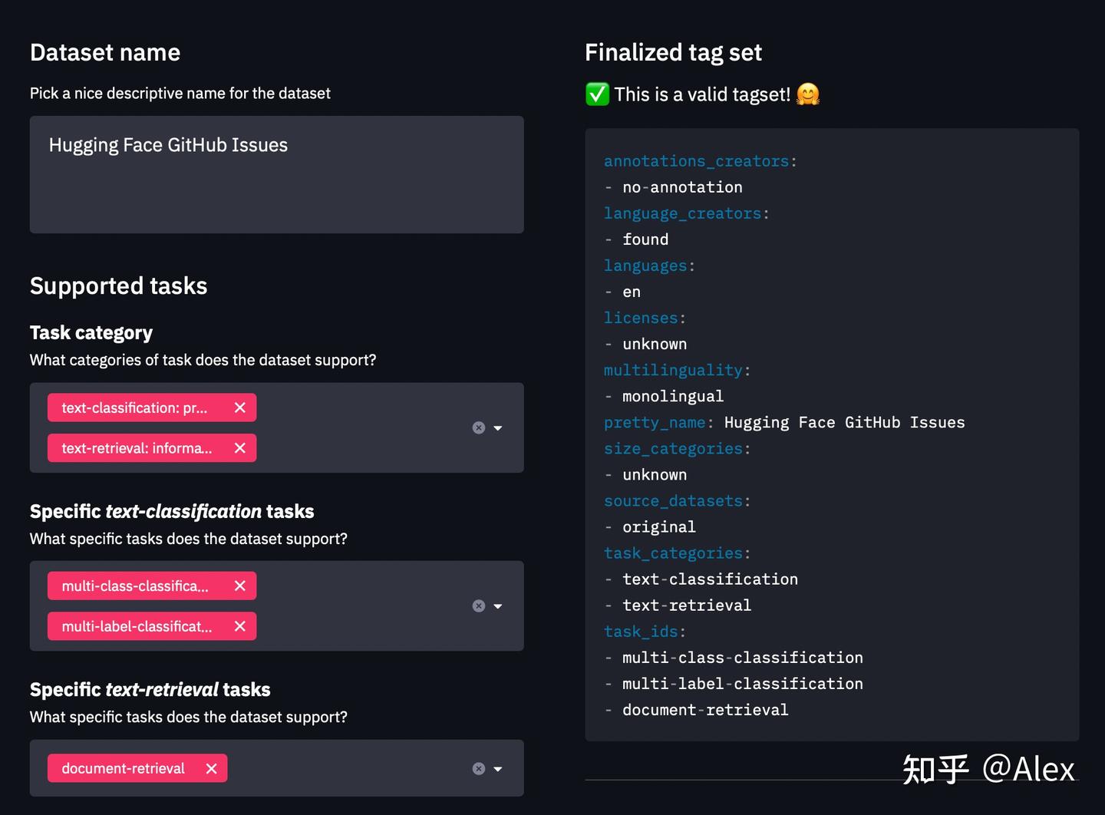Clear the text-retrieval tasks field via circle-X icon
This screenshot has height=815, width=1105.
(x=479, y=768)
